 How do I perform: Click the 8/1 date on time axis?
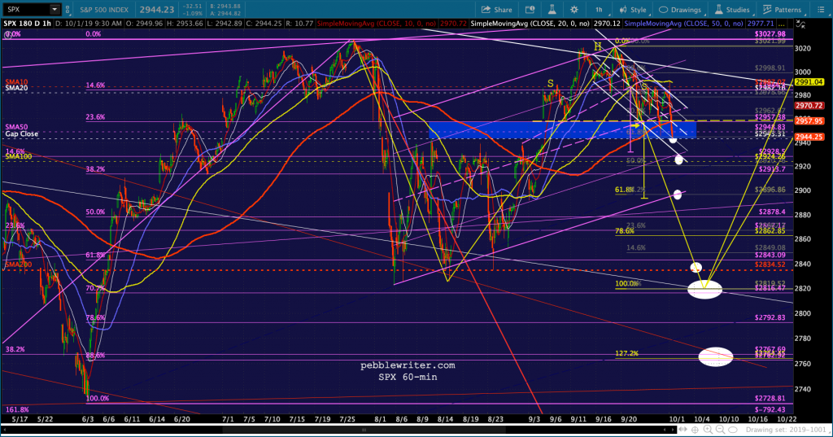(x=380, y=419)
